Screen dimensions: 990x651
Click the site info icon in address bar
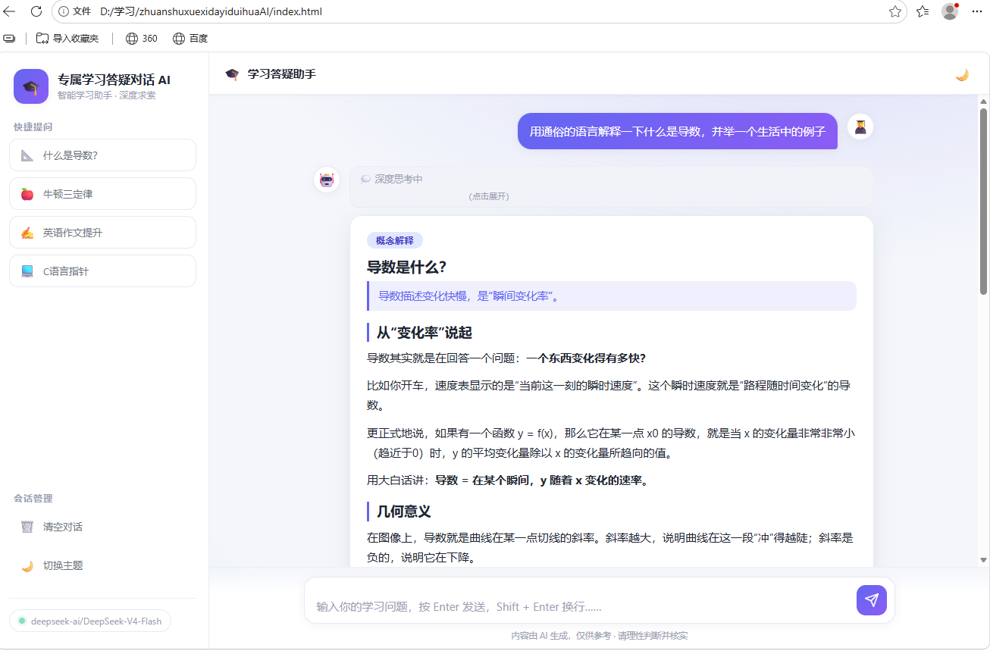(64, 11)
